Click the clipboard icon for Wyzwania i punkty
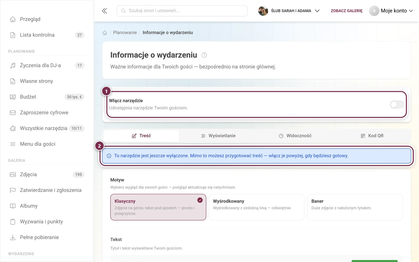 tap(13, 222)
